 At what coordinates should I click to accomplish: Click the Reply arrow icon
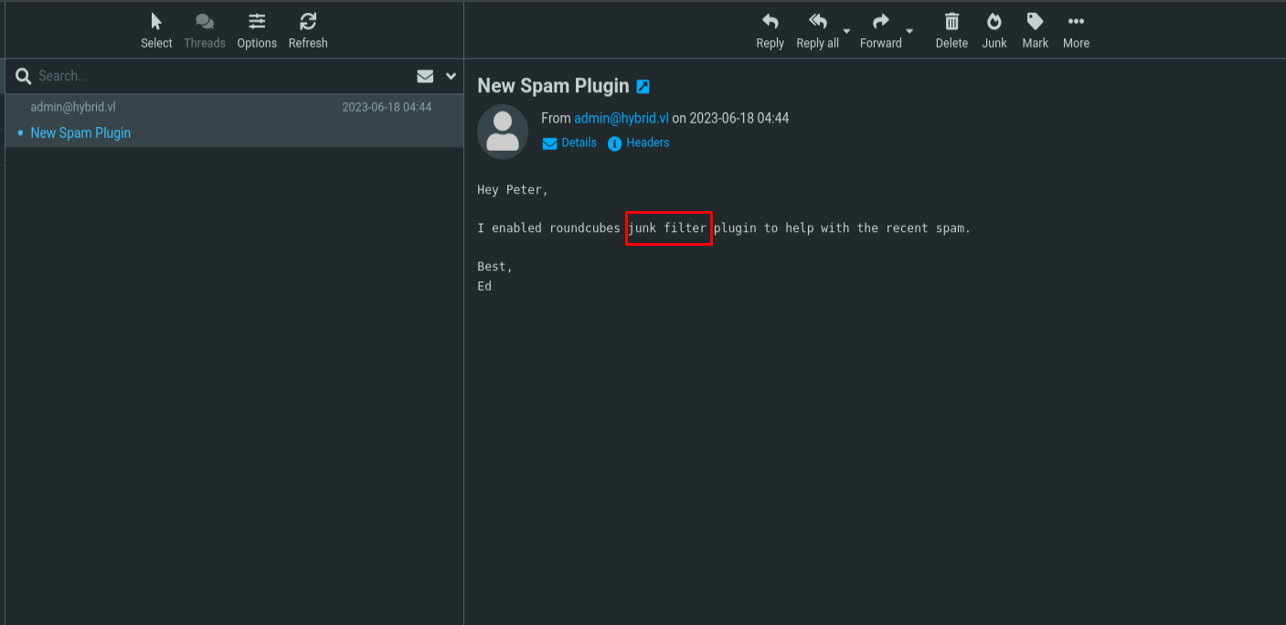coord(770,21)
